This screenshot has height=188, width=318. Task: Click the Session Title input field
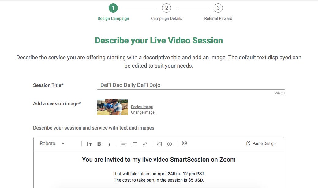point(190,85)
